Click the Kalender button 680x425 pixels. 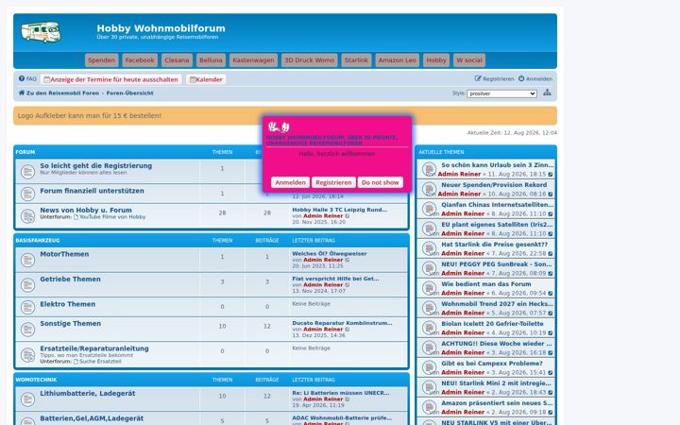[x=206, y=79]
